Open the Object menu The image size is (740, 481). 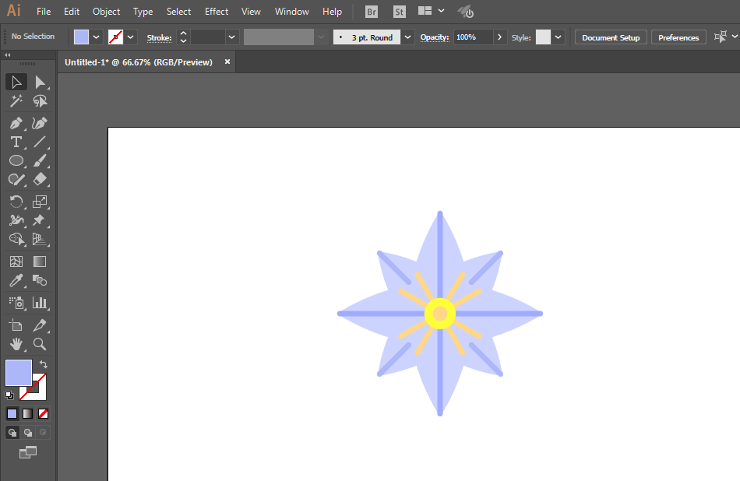[x=106, y=12]
